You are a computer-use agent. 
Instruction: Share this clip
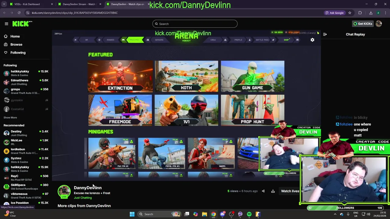(263, 191)
